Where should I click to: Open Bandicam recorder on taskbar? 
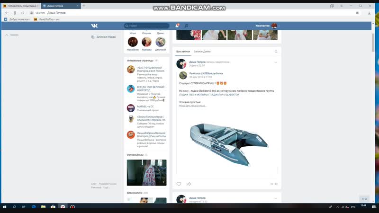point(72,207)
